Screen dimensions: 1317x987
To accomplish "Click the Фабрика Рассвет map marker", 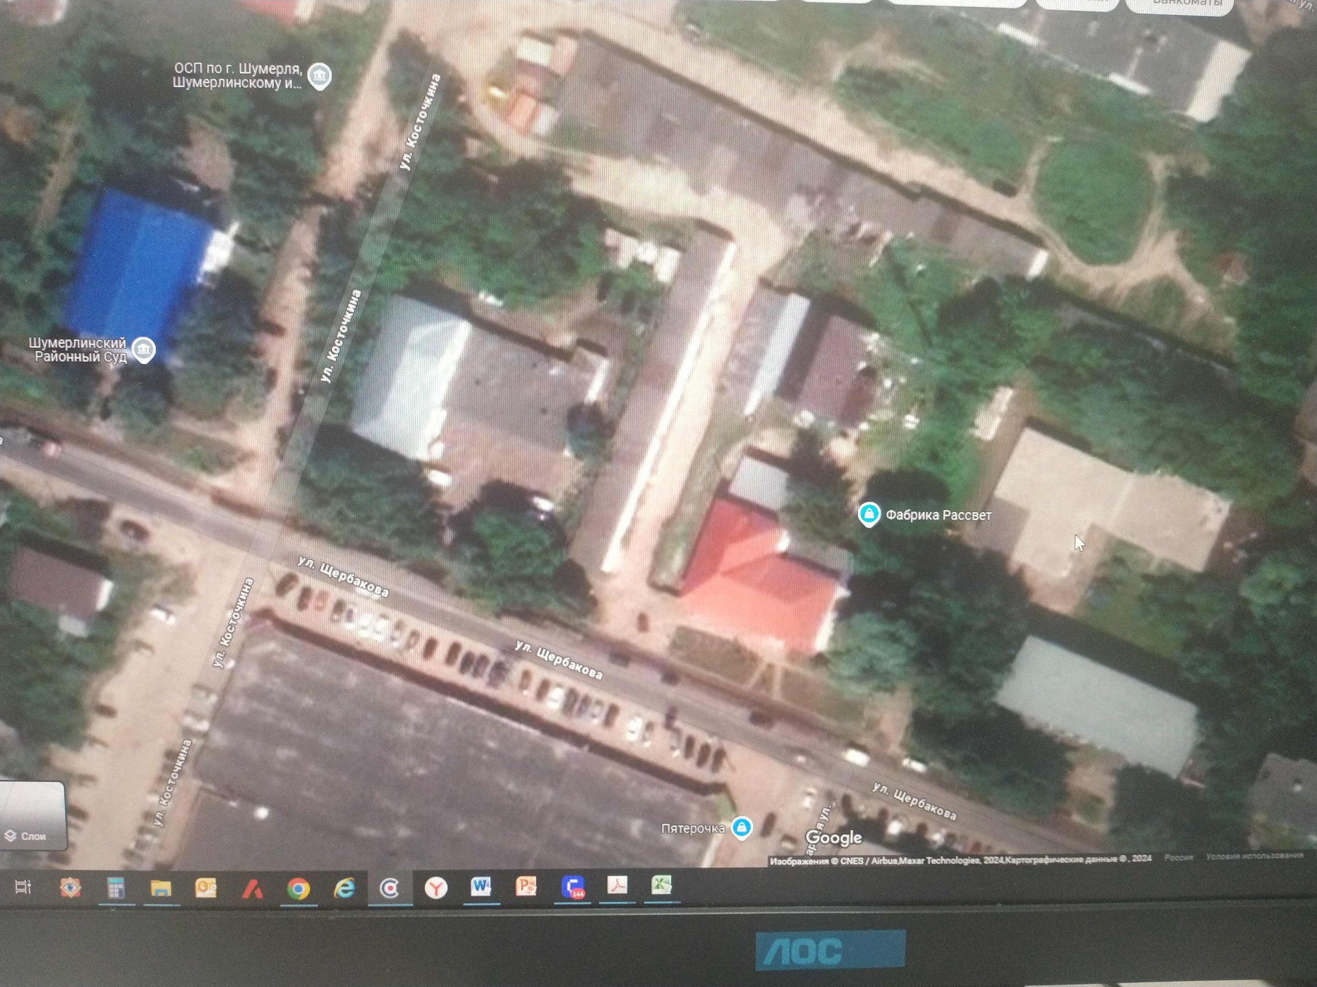I will point(868,514).
